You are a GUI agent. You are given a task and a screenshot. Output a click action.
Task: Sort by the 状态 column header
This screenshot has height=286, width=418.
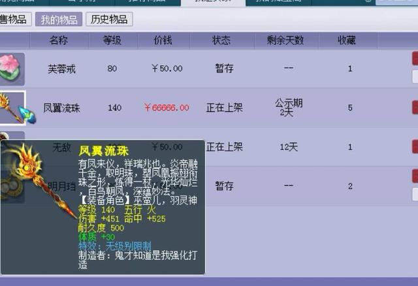pyautogui.click(x=221, y=40)
